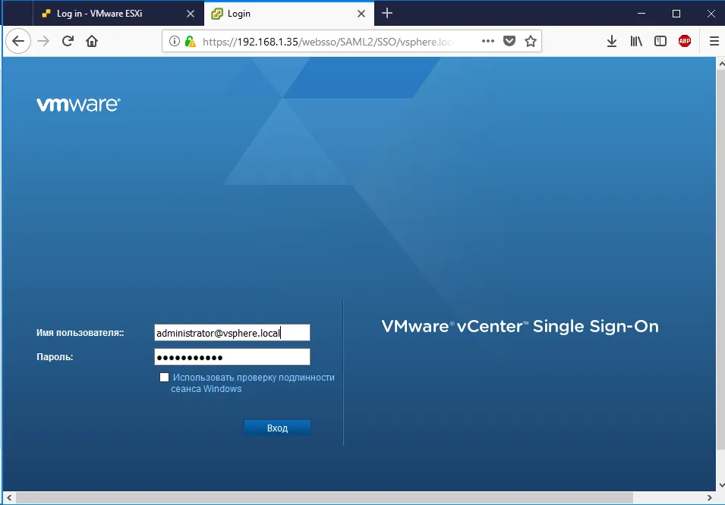Open the Adblock Plus extension
The image size is (725, 505).
[685, 41]
